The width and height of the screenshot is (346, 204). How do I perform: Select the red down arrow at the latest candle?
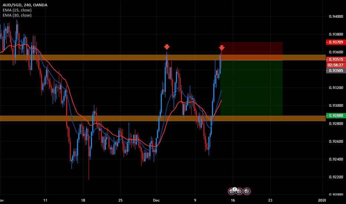click(x=222, y=48)
